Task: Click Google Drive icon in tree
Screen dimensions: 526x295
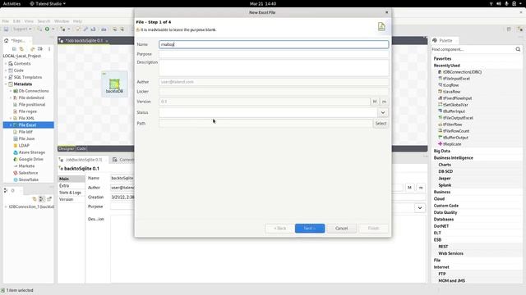Action: click(x=16, y=159)
